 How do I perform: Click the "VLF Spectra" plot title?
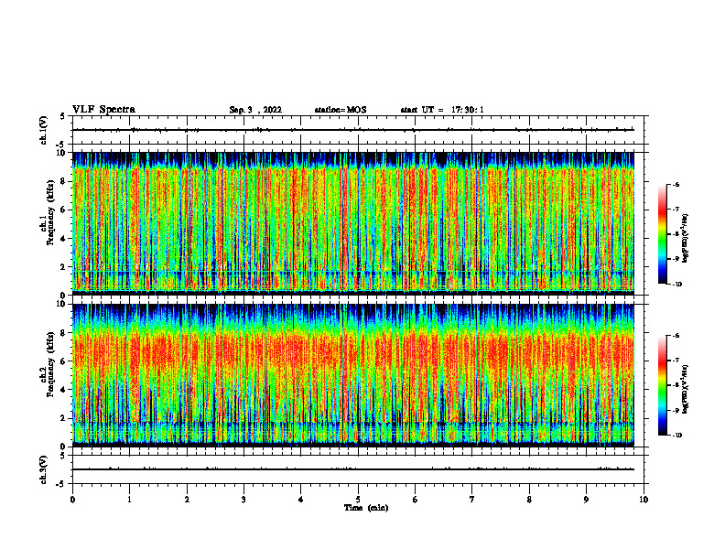pos(103,110)
